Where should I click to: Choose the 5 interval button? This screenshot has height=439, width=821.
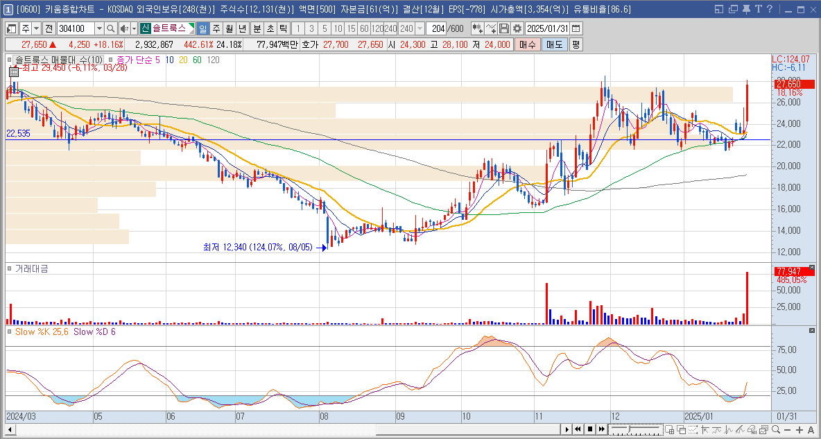pyautogui.click(x=325, y=28)
